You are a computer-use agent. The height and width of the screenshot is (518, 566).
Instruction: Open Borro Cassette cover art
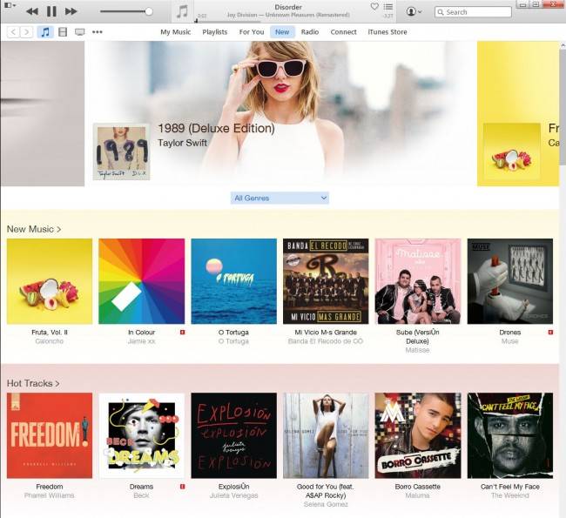pos(418,435)
